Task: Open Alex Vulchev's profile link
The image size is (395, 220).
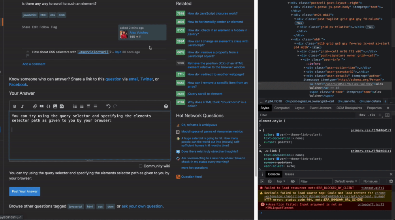Action: pyautogui.click(x=139, y=33)
